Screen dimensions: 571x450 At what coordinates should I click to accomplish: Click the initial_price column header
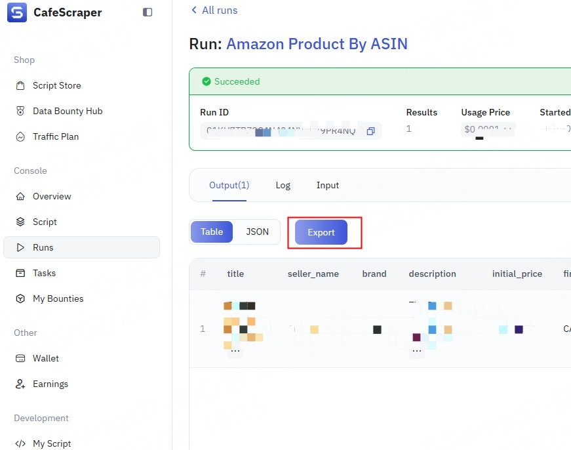click(x=517, y=274)
